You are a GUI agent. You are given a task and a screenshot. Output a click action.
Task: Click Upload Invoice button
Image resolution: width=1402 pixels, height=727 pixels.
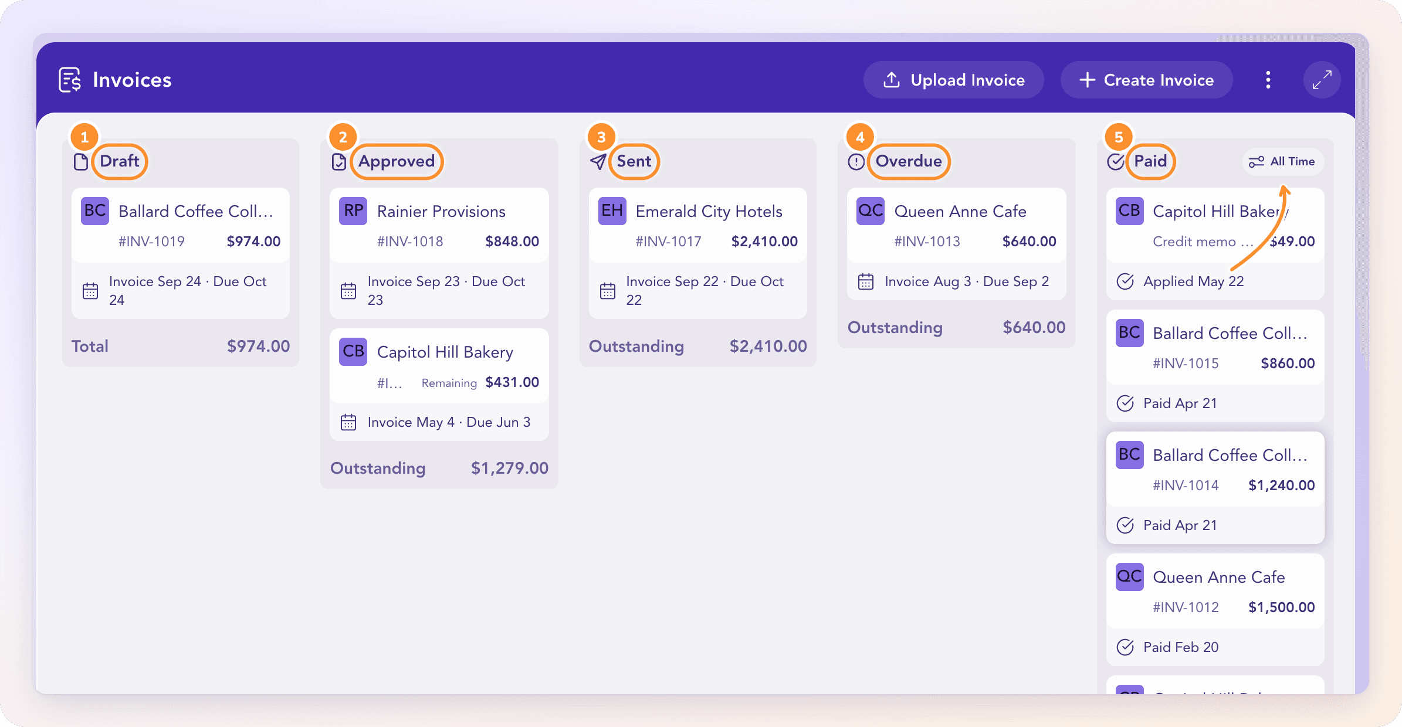point(954,80)
